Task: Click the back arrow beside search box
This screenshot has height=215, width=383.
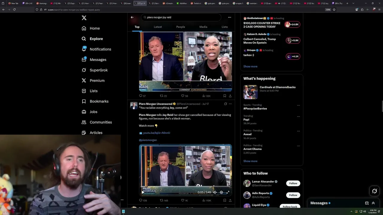Action: 132,17
